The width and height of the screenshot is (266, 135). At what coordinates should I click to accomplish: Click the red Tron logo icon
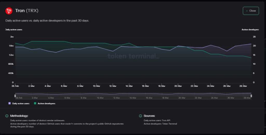click(x=9, y=11)
